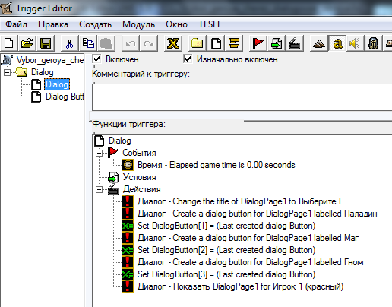Select the Dialog Butt trigger
This screenshot has width=392, height=307.
click(65, 97)
